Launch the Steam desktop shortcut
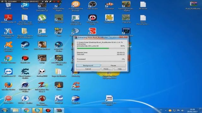202x113 pixels. [x=25, y=46]
